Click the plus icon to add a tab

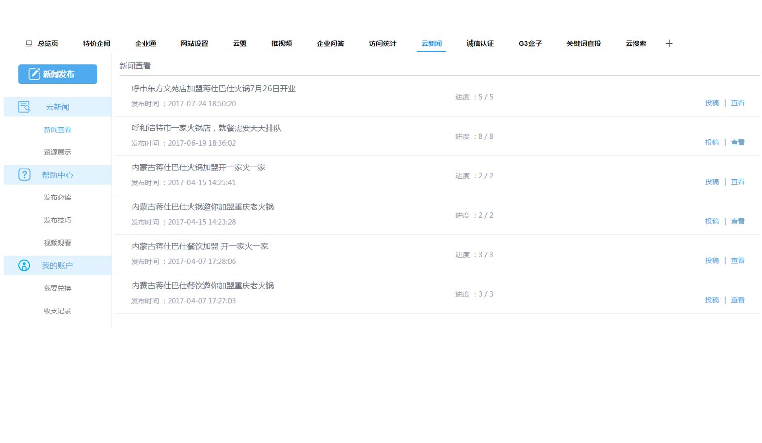[669, 44]
